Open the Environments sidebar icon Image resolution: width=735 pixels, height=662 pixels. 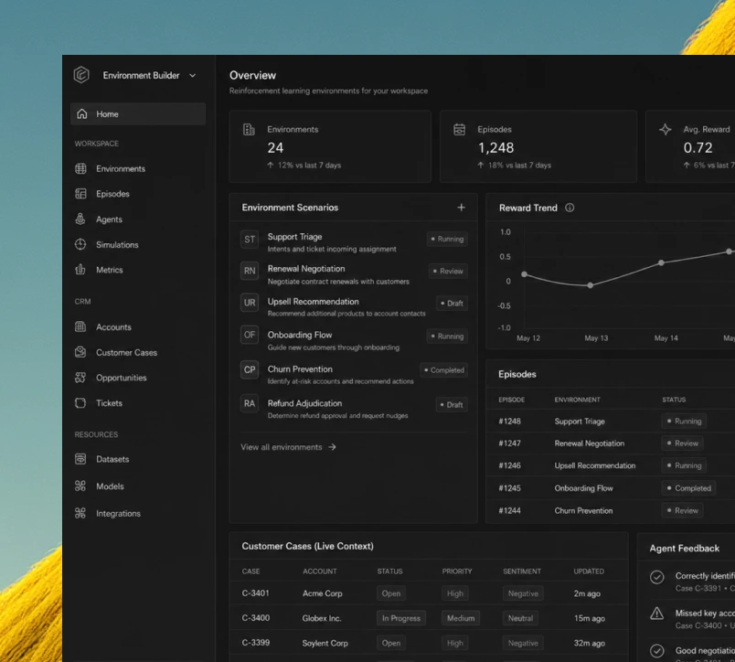click(x=80, y=168)
